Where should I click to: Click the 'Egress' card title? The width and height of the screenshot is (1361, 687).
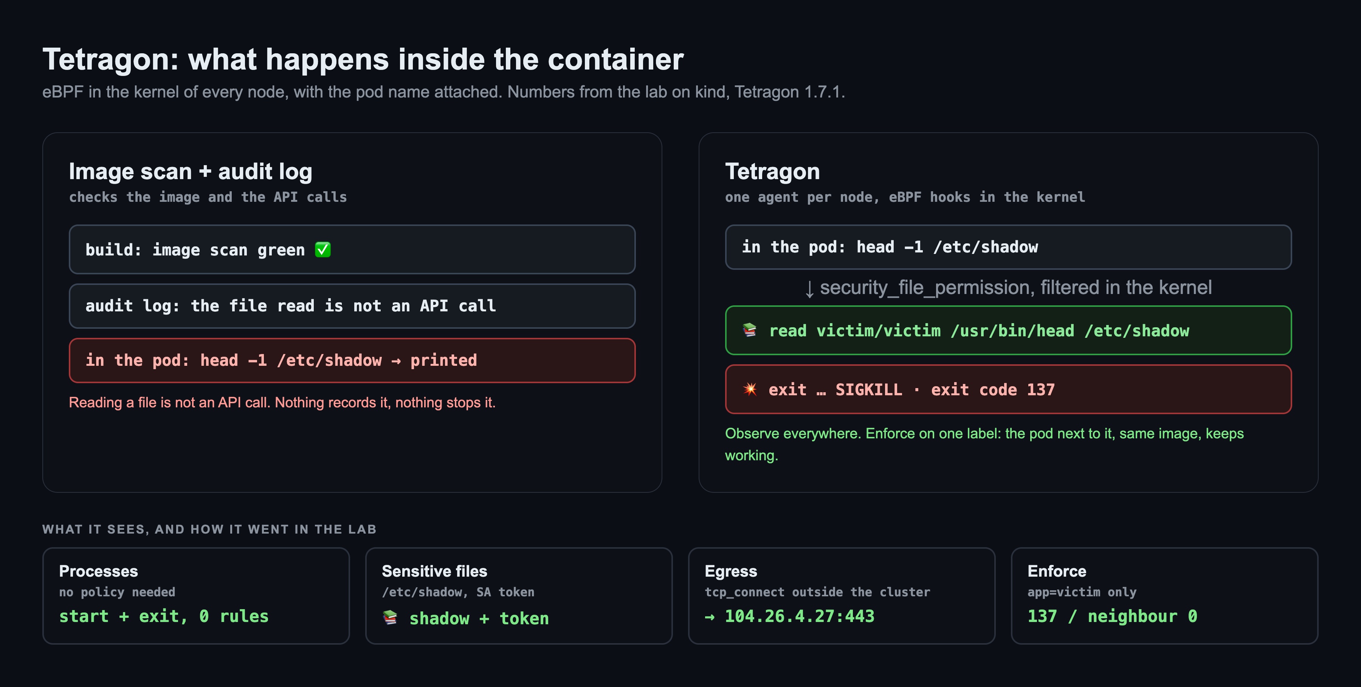click(x=731, y=571)
